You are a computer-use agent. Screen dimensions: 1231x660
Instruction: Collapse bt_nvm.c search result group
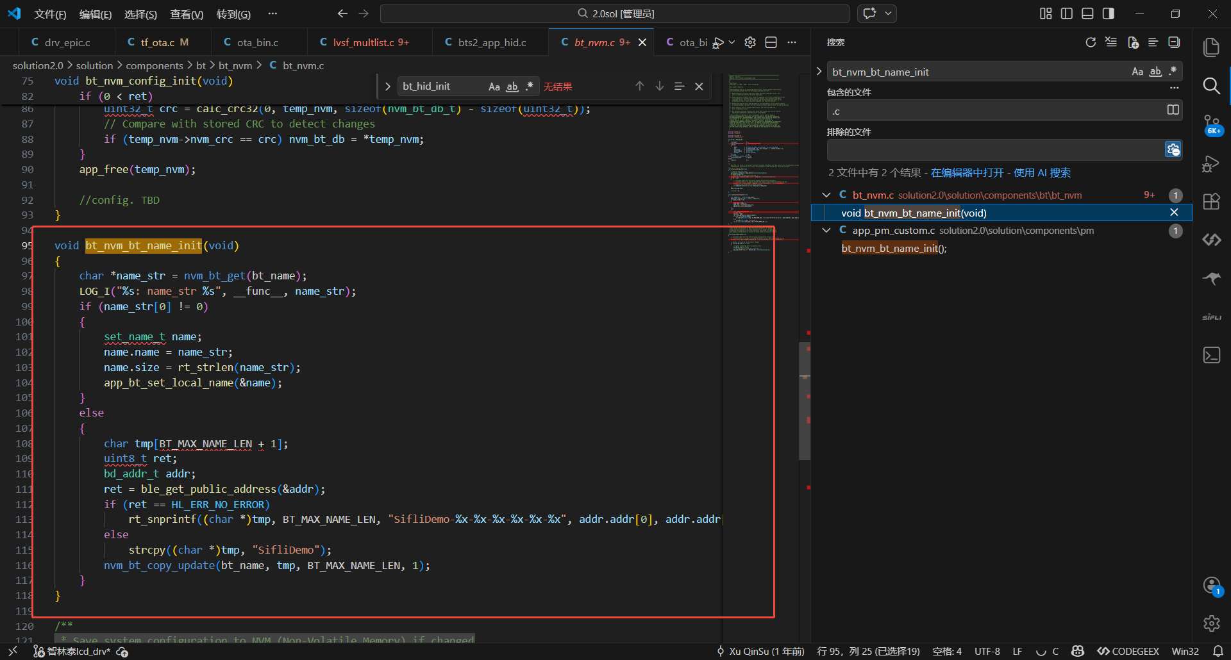[826, 195]
